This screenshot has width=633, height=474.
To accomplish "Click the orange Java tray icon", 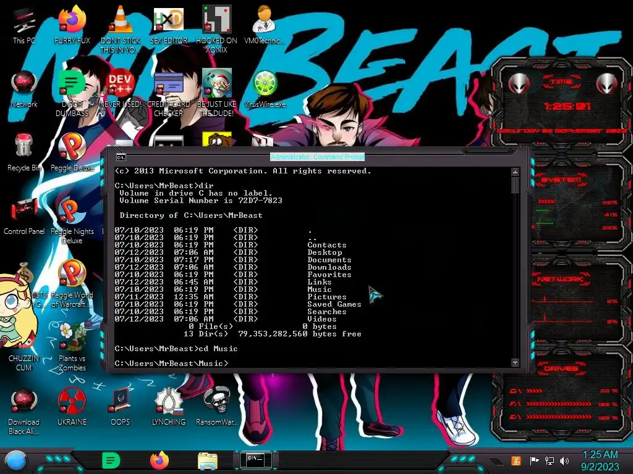I will tap(516, 460).
